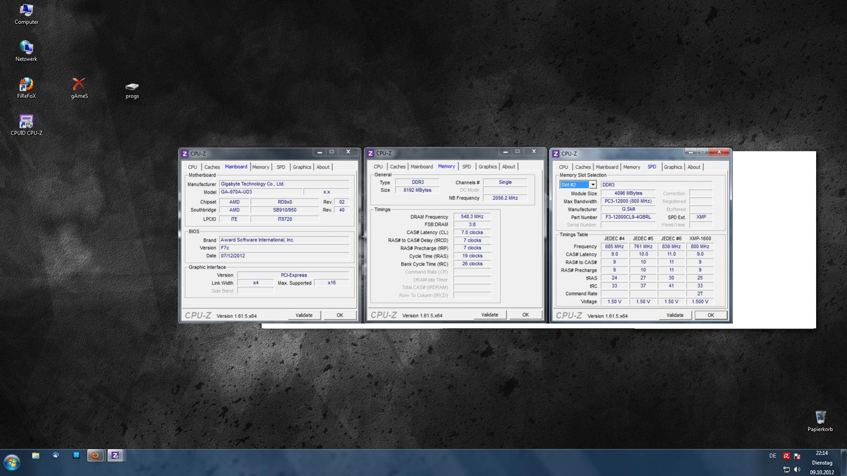The height and width of the screenshot is (476, 847).
Task: Open the volume speaker tray icon
Action: [x=797, y=469]
